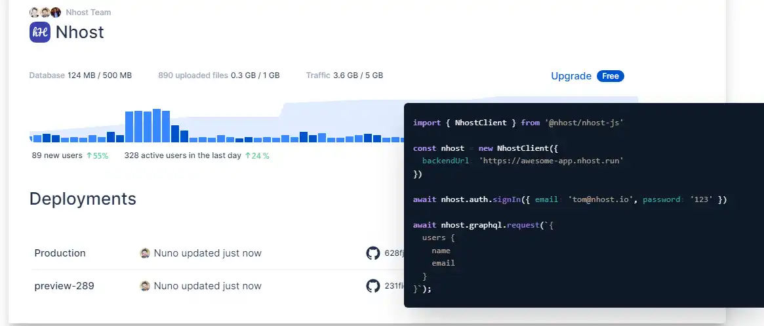Click 'Nuno updated just now' in preview-289 row
764x326 pixels.
208,286
